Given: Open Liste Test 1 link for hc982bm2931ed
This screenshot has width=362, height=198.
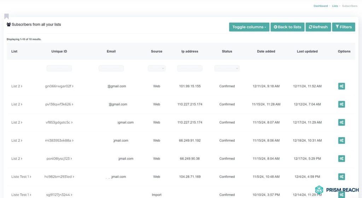Looking at the screenshot, I should coord(21,177).
